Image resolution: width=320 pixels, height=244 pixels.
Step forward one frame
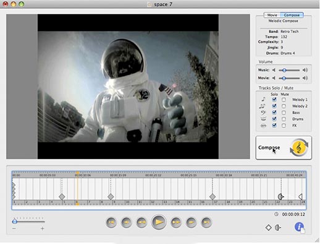tap(191, 222)
